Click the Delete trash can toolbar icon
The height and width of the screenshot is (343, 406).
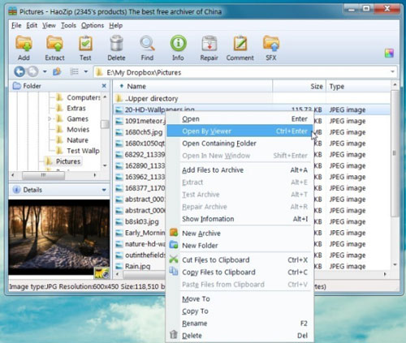116,43
